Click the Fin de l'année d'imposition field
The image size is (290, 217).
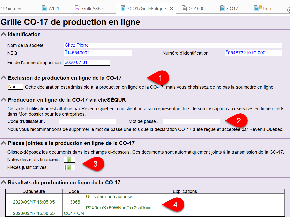click(87, 62)
